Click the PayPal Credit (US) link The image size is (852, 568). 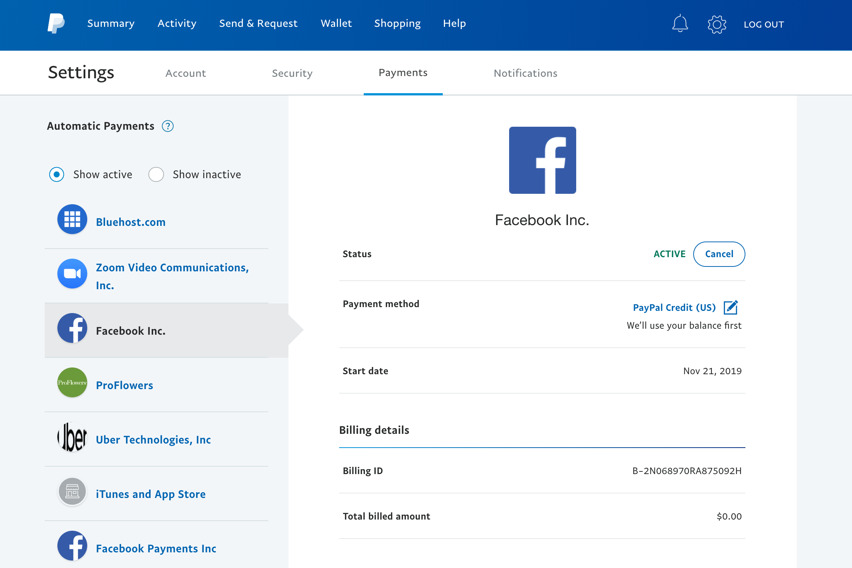pyautogui.click(x=674, y=307)
